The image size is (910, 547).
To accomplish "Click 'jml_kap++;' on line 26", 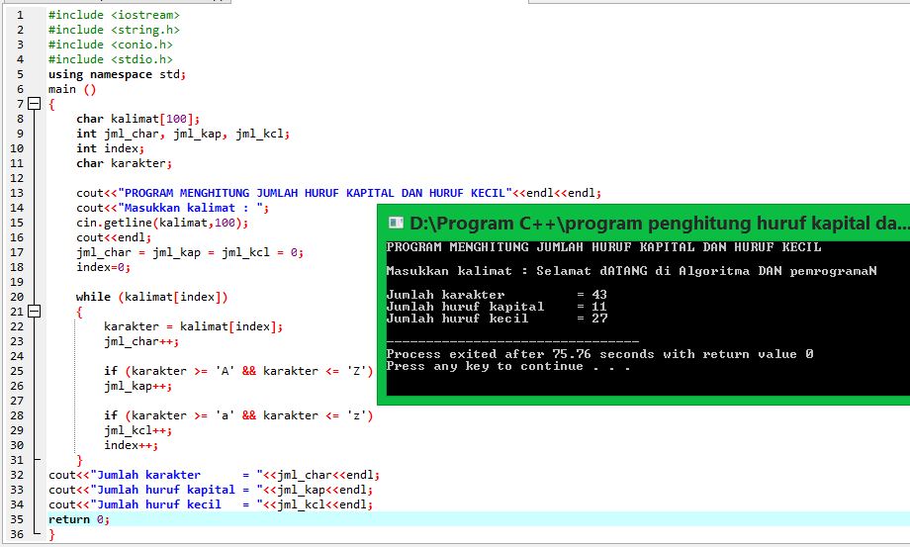I will [x=138, y=387].
